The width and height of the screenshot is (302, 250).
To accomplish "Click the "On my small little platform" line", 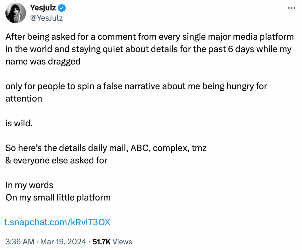I will [58, 197].
